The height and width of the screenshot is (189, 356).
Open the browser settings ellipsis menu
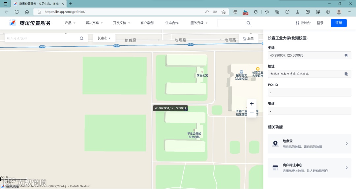point(350,12)
